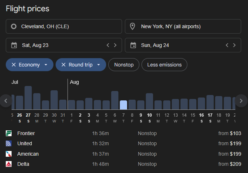The height and width of the screenshot is (173, 248).
Task: Open the Economy class dropdown arrow
Action: (46, 65)
